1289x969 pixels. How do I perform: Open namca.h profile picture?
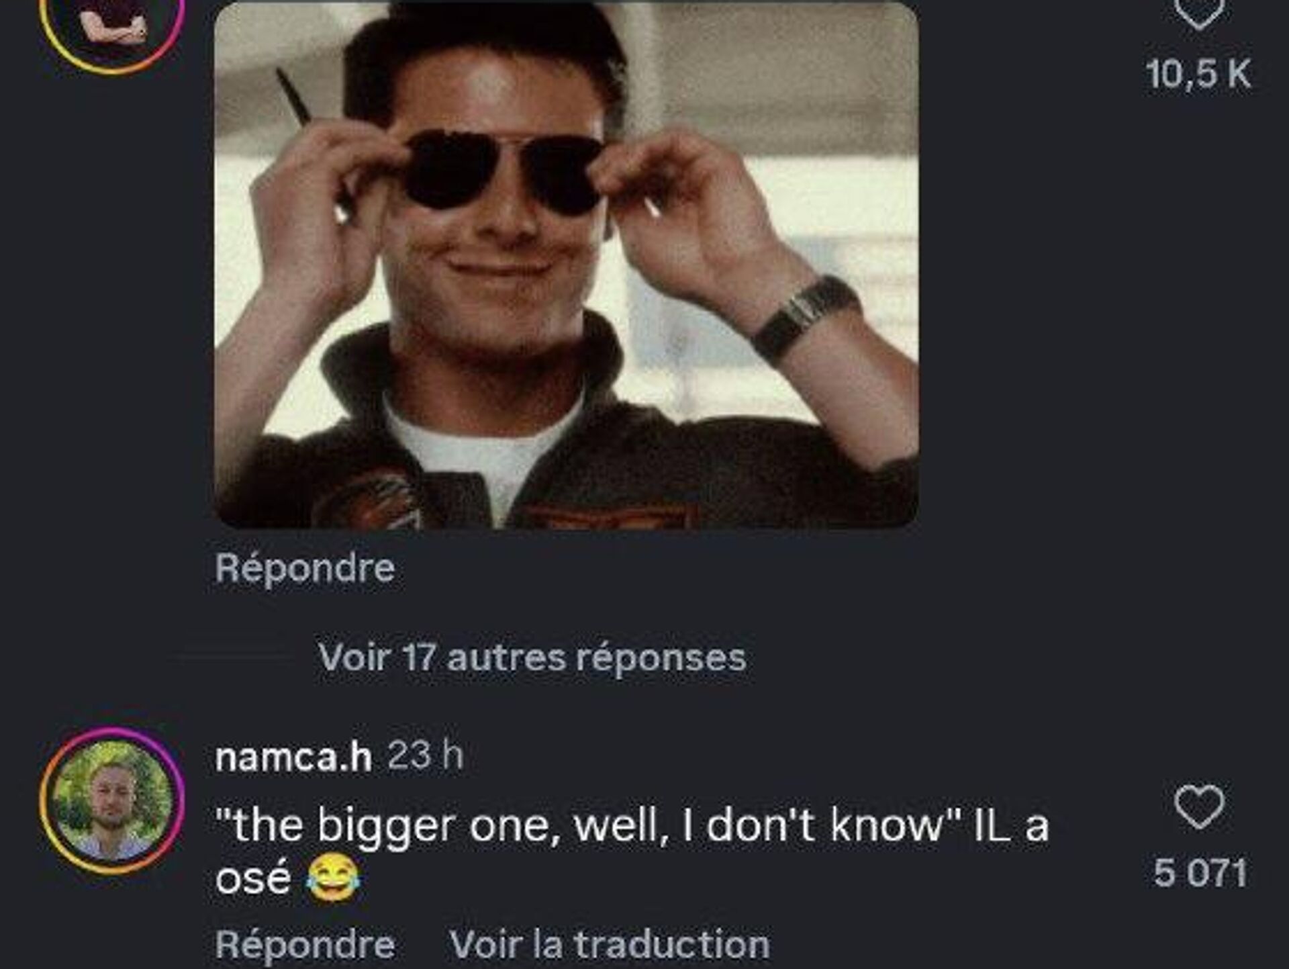coord(111,800)
